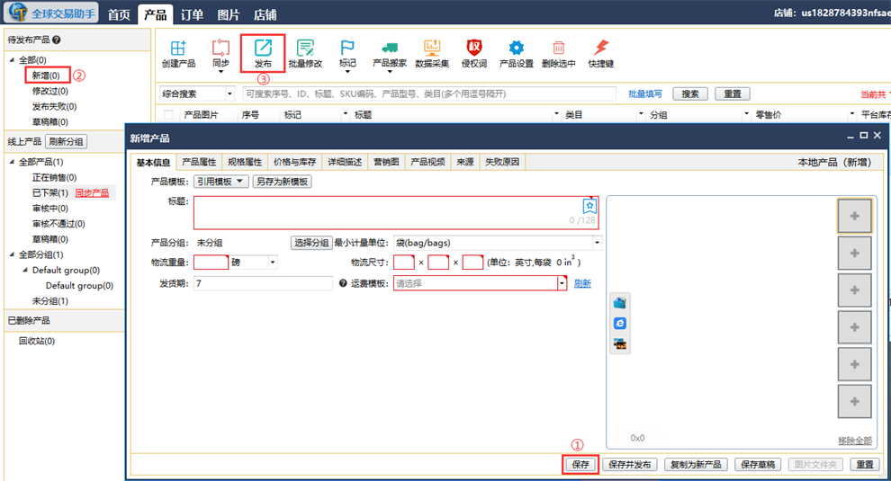The width and height of the screenshot is (891, 481).
Task: Add image in the third plus slot
Action: pyautogui.click(x=854, y=290)
